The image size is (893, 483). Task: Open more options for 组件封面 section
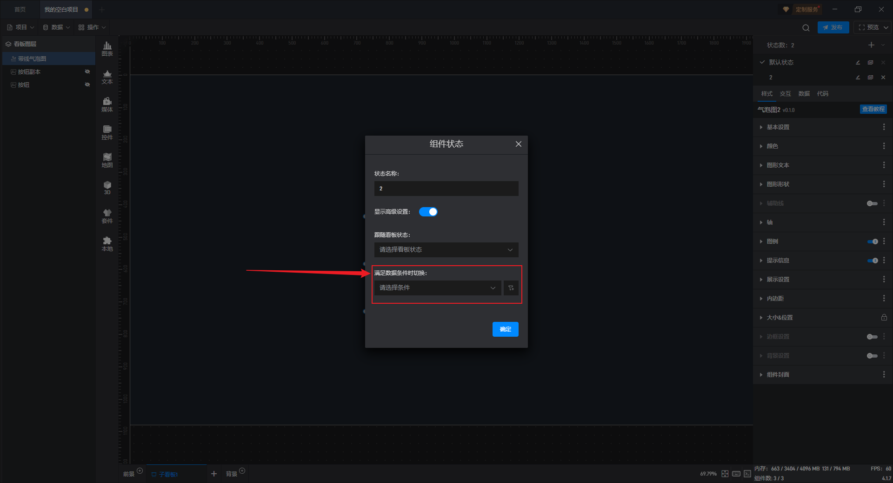(884, 375)
